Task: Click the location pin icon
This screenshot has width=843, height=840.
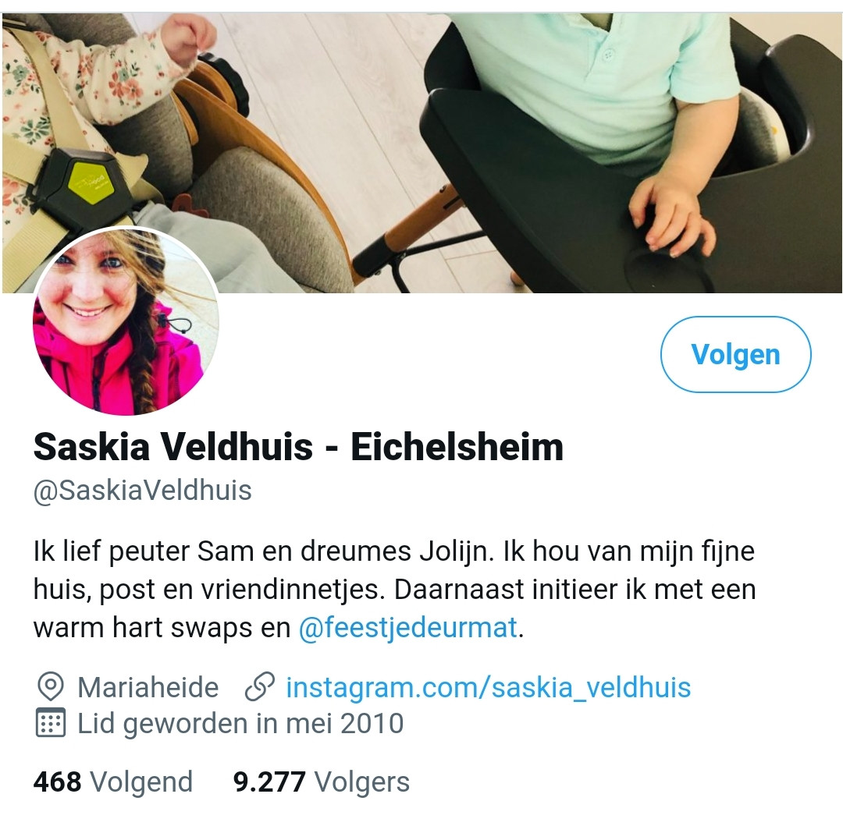Action: click(51, 687)
